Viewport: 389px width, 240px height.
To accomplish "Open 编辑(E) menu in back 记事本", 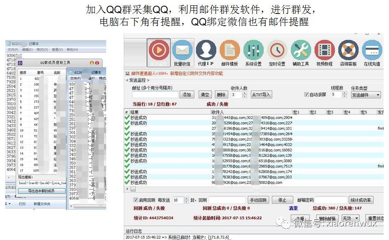I will pos(27,49).
